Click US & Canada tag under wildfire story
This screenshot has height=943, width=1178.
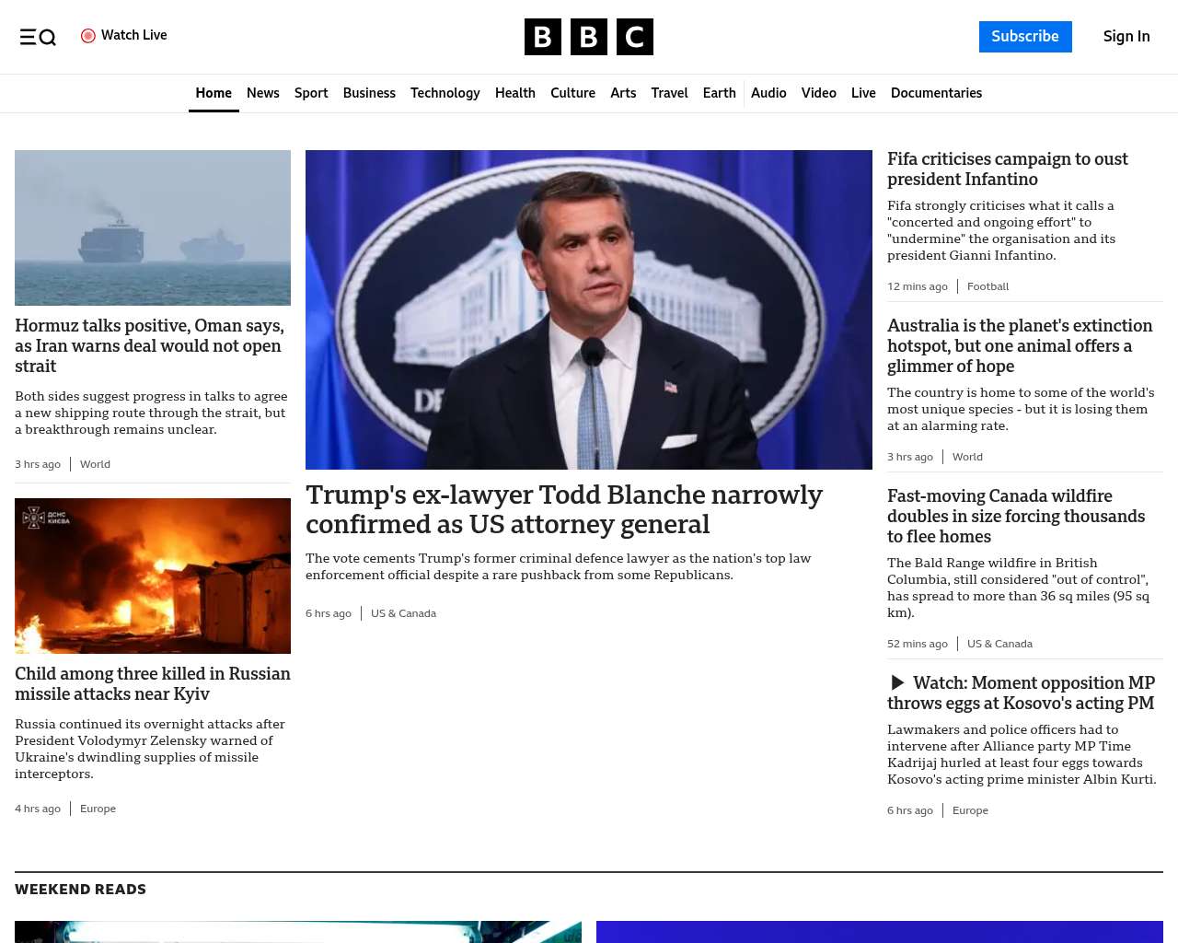[x=999, y=644]
